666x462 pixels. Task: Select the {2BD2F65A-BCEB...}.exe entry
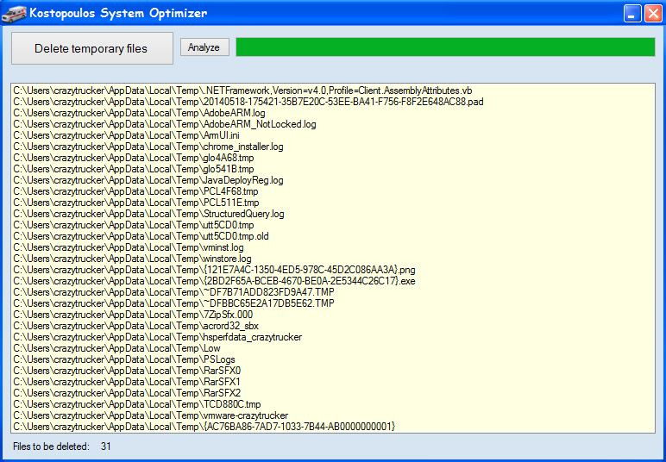pyautogui.click(x=214, y=281)
